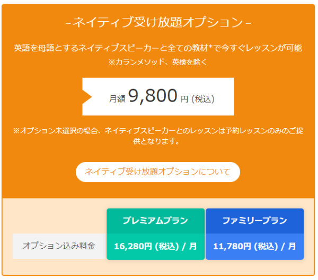Click the (税込) text beside 9,800 円
The width and height of the screenshot is (318, 280).
point(203,99)
